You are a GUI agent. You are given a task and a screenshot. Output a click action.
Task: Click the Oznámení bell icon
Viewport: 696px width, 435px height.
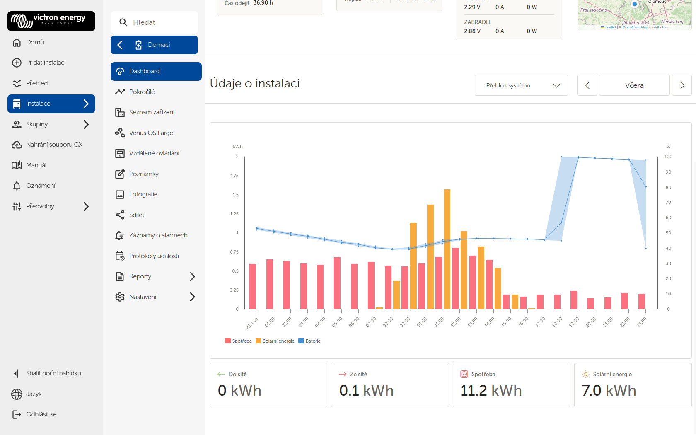[x=17, y=186]
